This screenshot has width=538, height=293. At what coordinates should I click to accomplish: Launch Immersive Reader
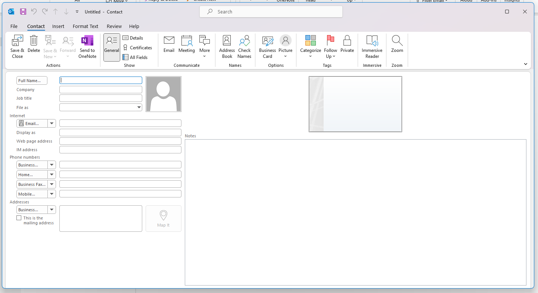coord(372,41)
